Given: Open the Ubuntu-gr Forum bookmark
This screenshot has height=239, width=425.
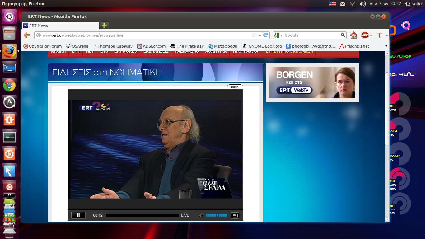Looking at the screenshot, I should point(43,46).
